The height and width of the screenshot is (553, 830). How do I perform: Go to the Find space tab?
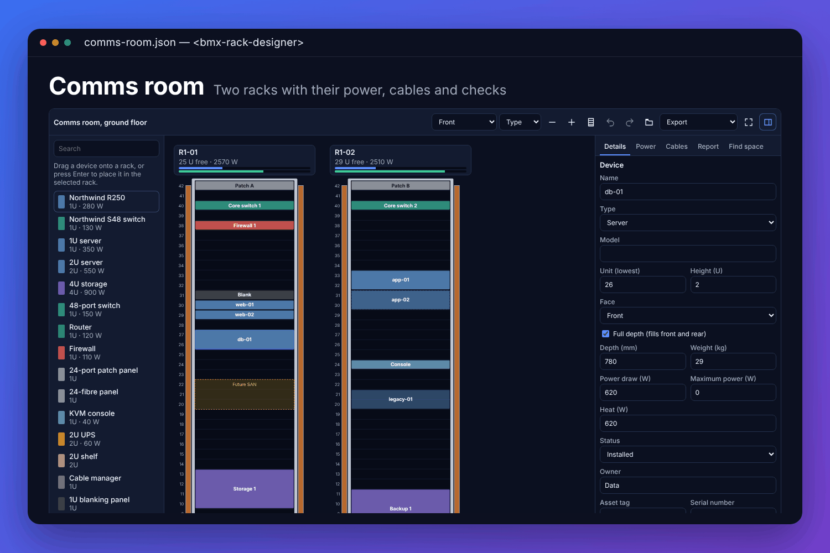(746, 147)
